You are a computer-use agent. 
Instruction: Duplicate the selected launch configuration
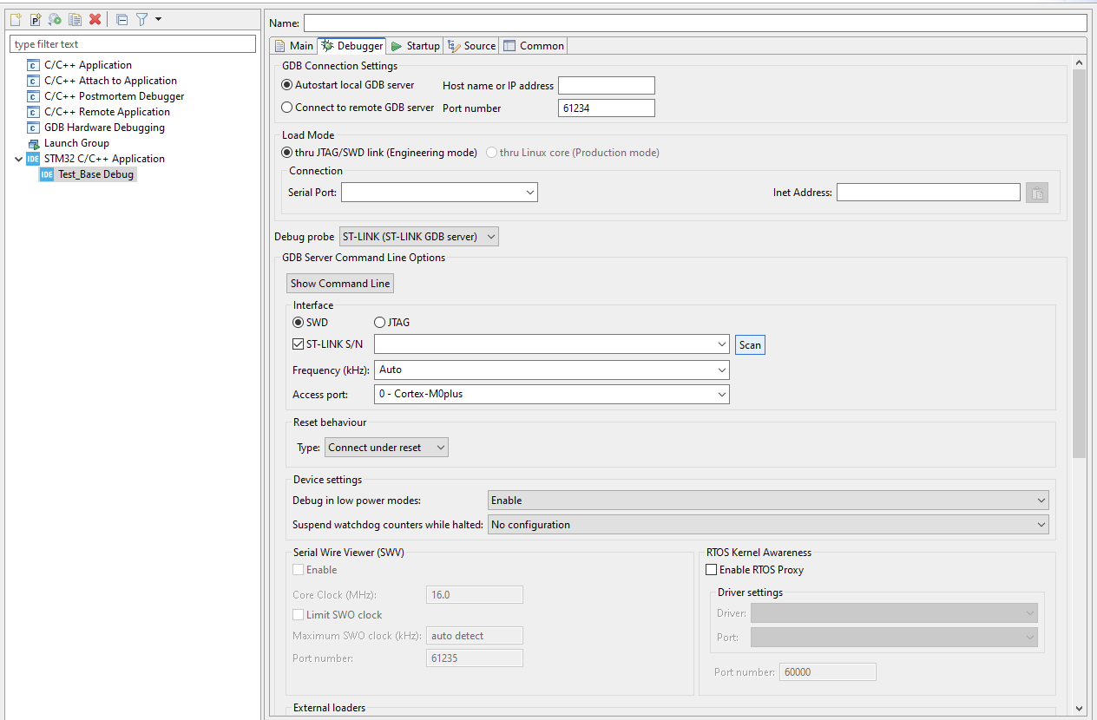tap(75, 18)
